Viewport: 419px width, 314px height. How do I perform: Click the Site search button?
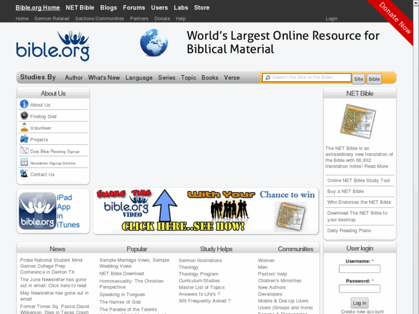[358, 79]
